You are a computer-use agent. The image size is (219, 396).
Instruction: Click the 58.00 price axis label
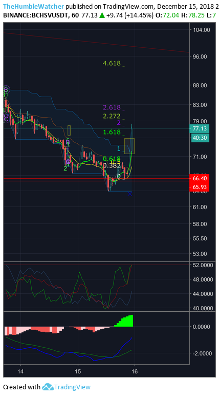pyautogui.click(x=200, y=224)
